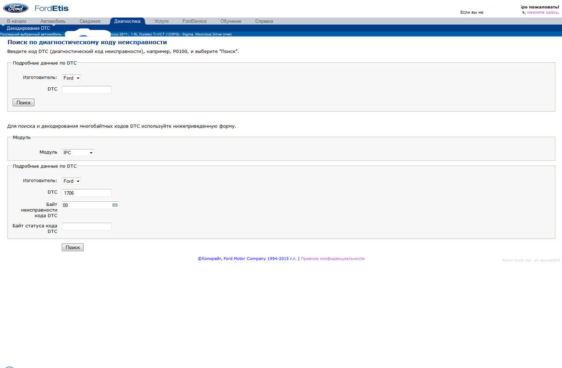Expand the Модуль dropdown showing IPC
The height and width of the screenshot is (368, 562).
click(78, 153)
